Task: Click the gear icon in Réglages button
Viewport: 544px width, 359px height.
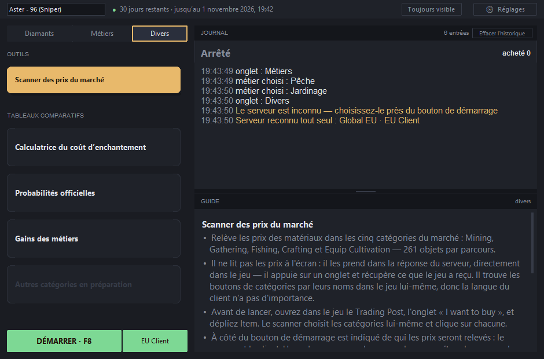Action: tap(489, 9)
